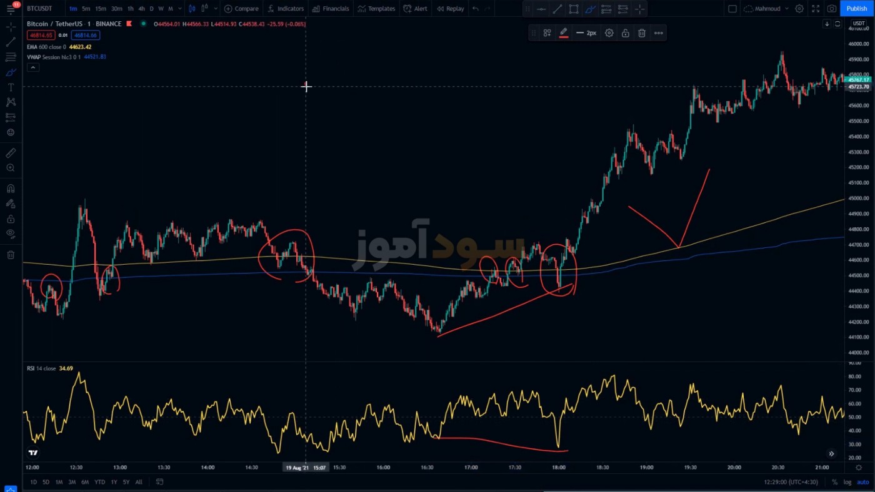Screen dimensions: 875x492
Task: Toggle lock on the selected drawing
Action: [x=626, y=33]
